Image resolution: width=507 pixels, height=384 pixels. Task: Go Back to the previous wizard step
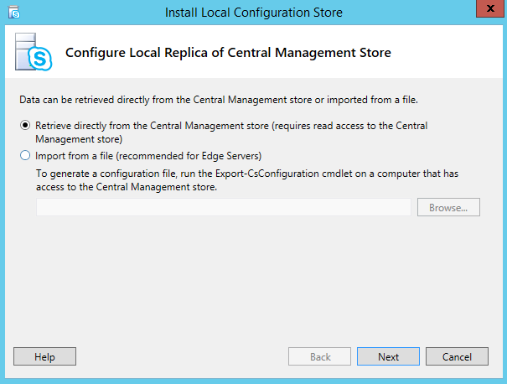point(319,356)
